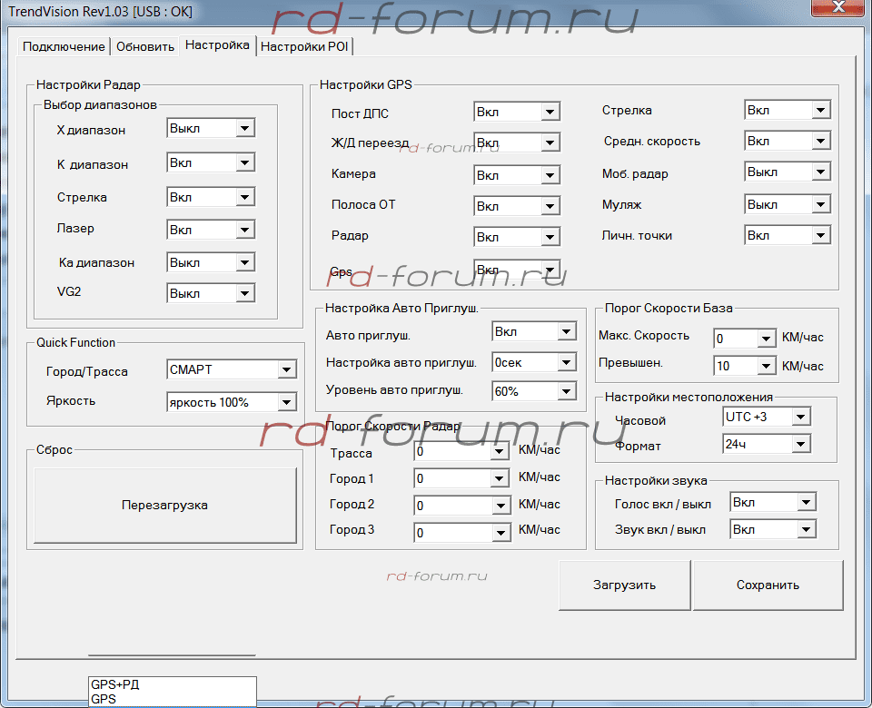Open the Уровень авто приглуш. dropdown
872x708 pixels.
click(x=567, y=391)
